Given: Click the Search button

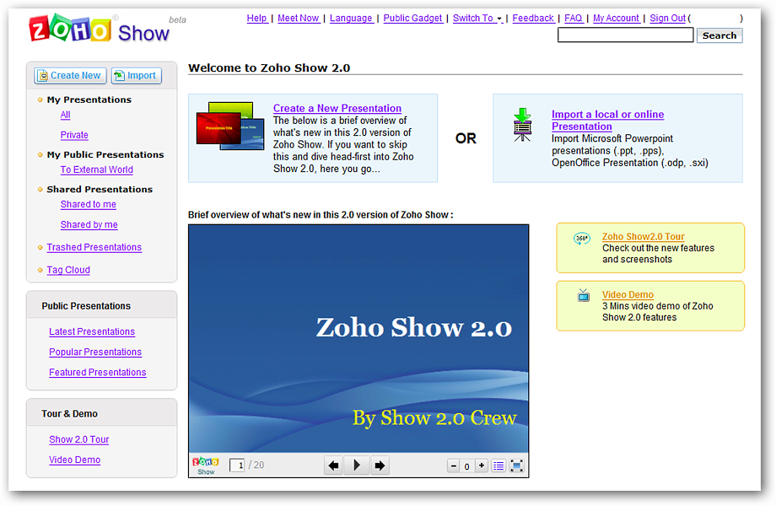Looking at the screenshot, I should [x=719, y=35].
